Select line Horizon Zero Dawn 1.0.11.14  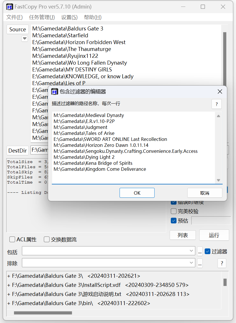coord(101,145)
